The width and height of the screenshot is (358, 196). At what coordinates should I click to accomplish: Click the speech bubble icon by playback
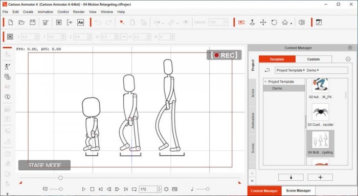click(45, 189)
